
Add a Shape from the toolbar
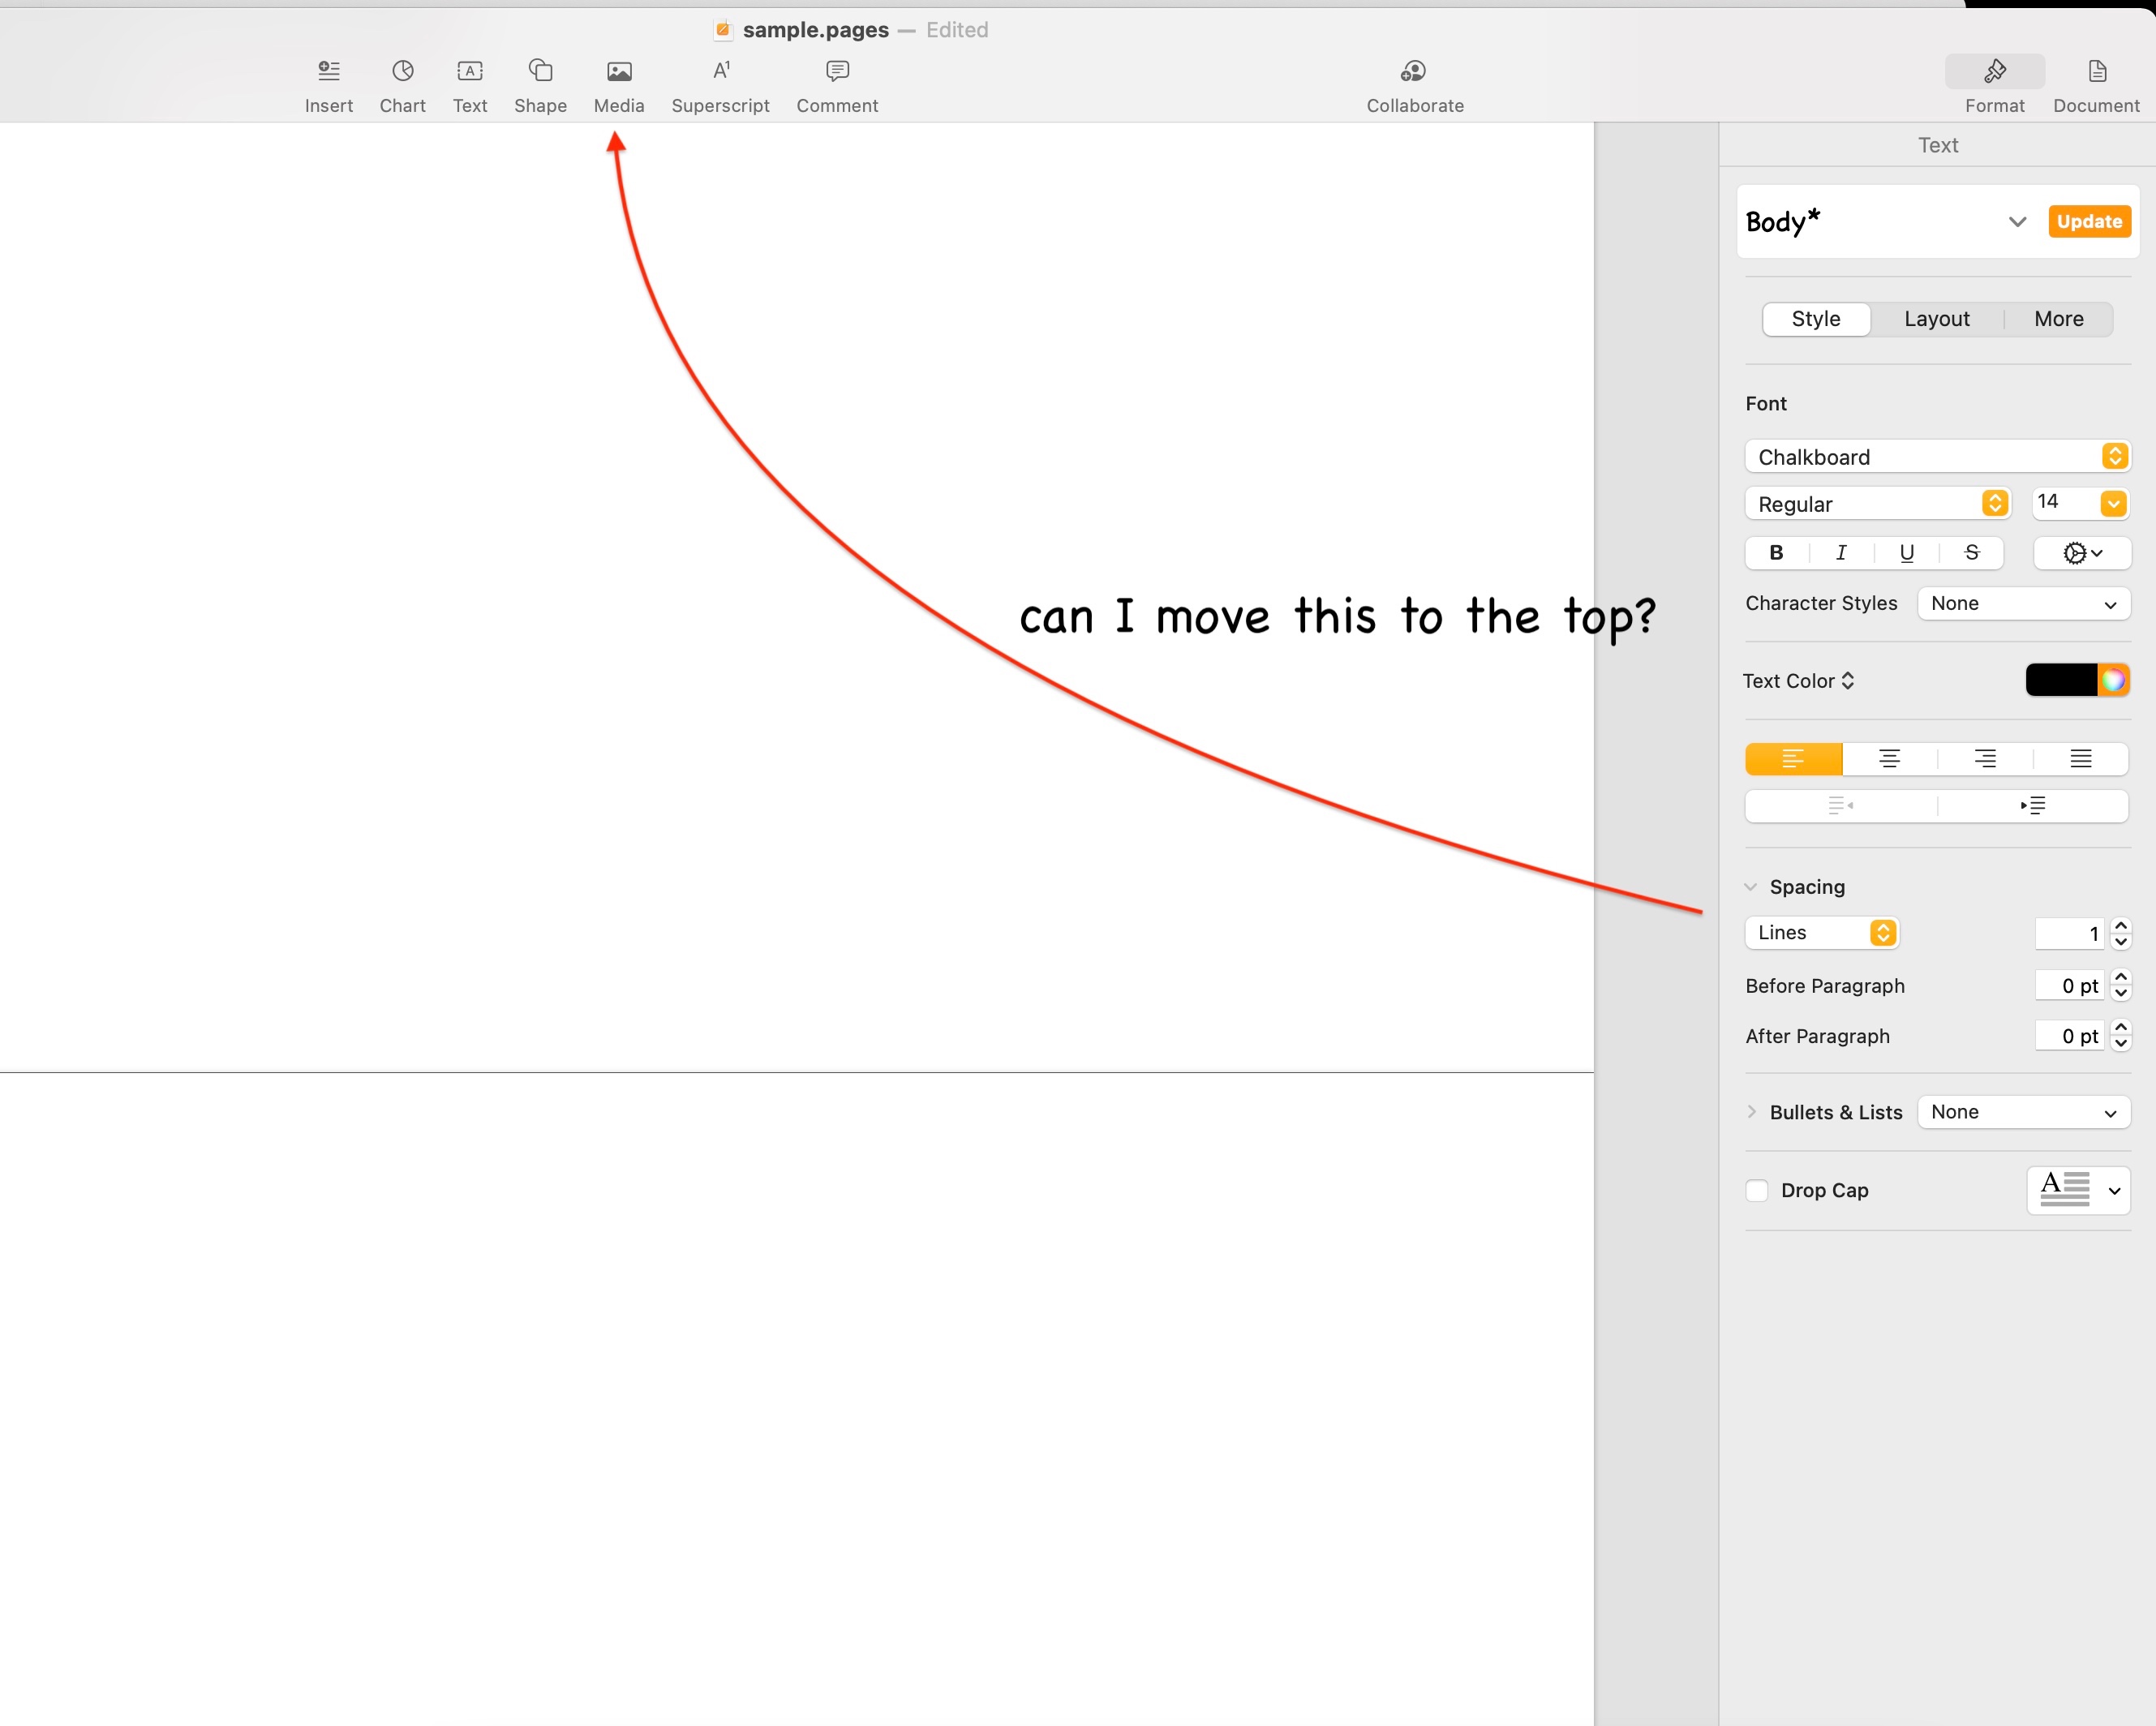[x=540, y=84]
